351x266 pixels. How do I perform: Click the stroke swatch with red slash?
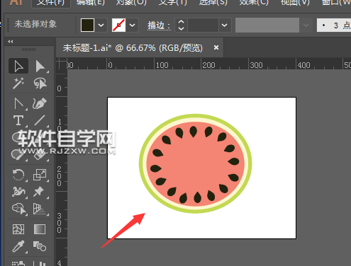point(118,25)
